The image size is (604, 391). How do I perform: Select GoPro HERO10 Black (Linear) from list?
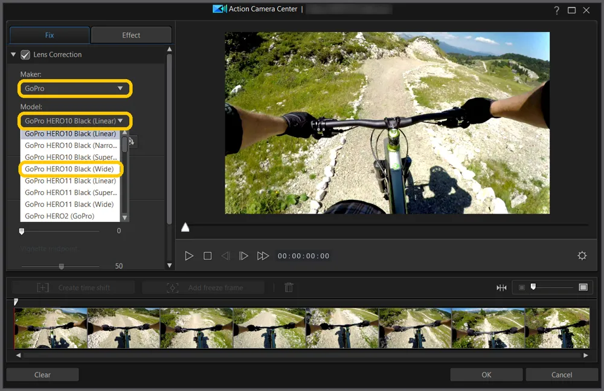[x=70, y=134]
